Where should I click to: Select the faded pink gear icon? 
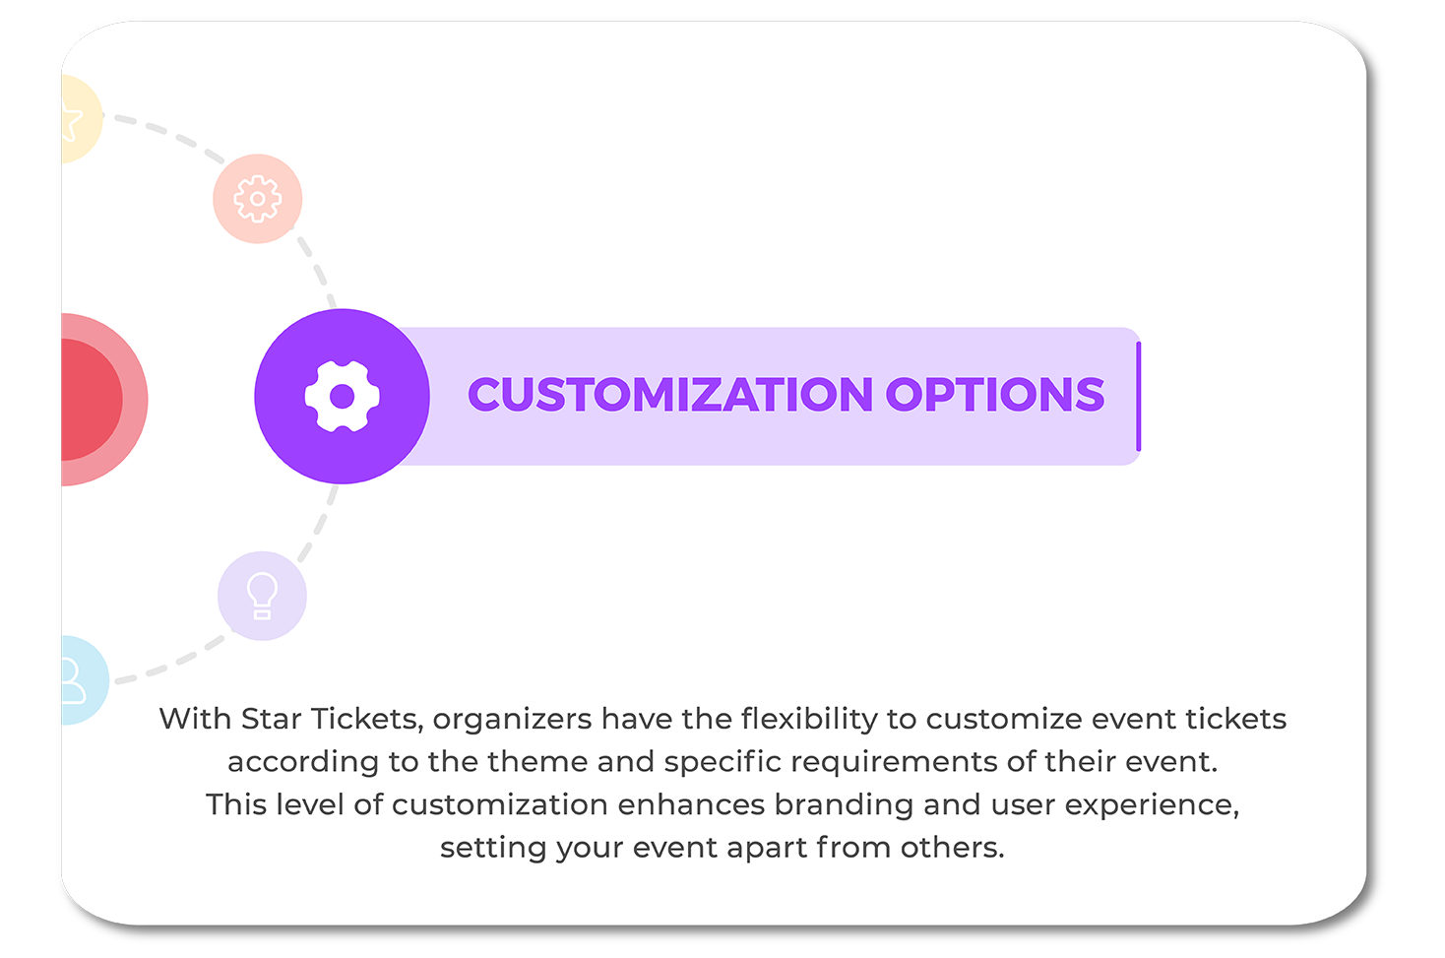tap(257, 199)
